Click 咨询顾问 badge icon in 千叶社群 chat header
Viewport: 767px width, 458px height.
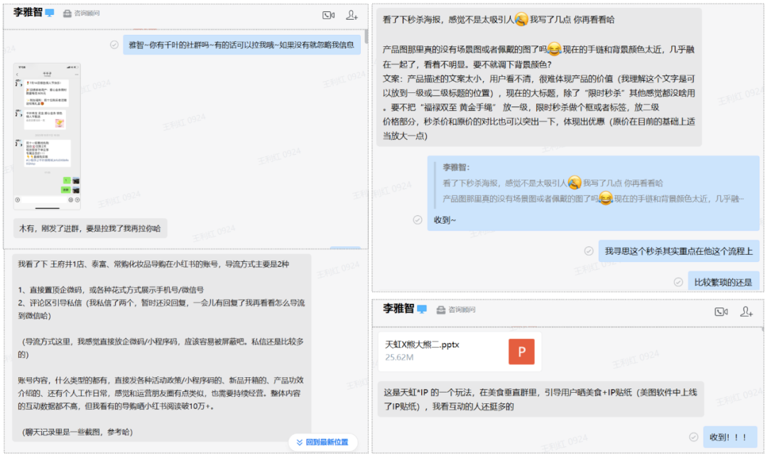pyautogui.click(x=67, y=13)
